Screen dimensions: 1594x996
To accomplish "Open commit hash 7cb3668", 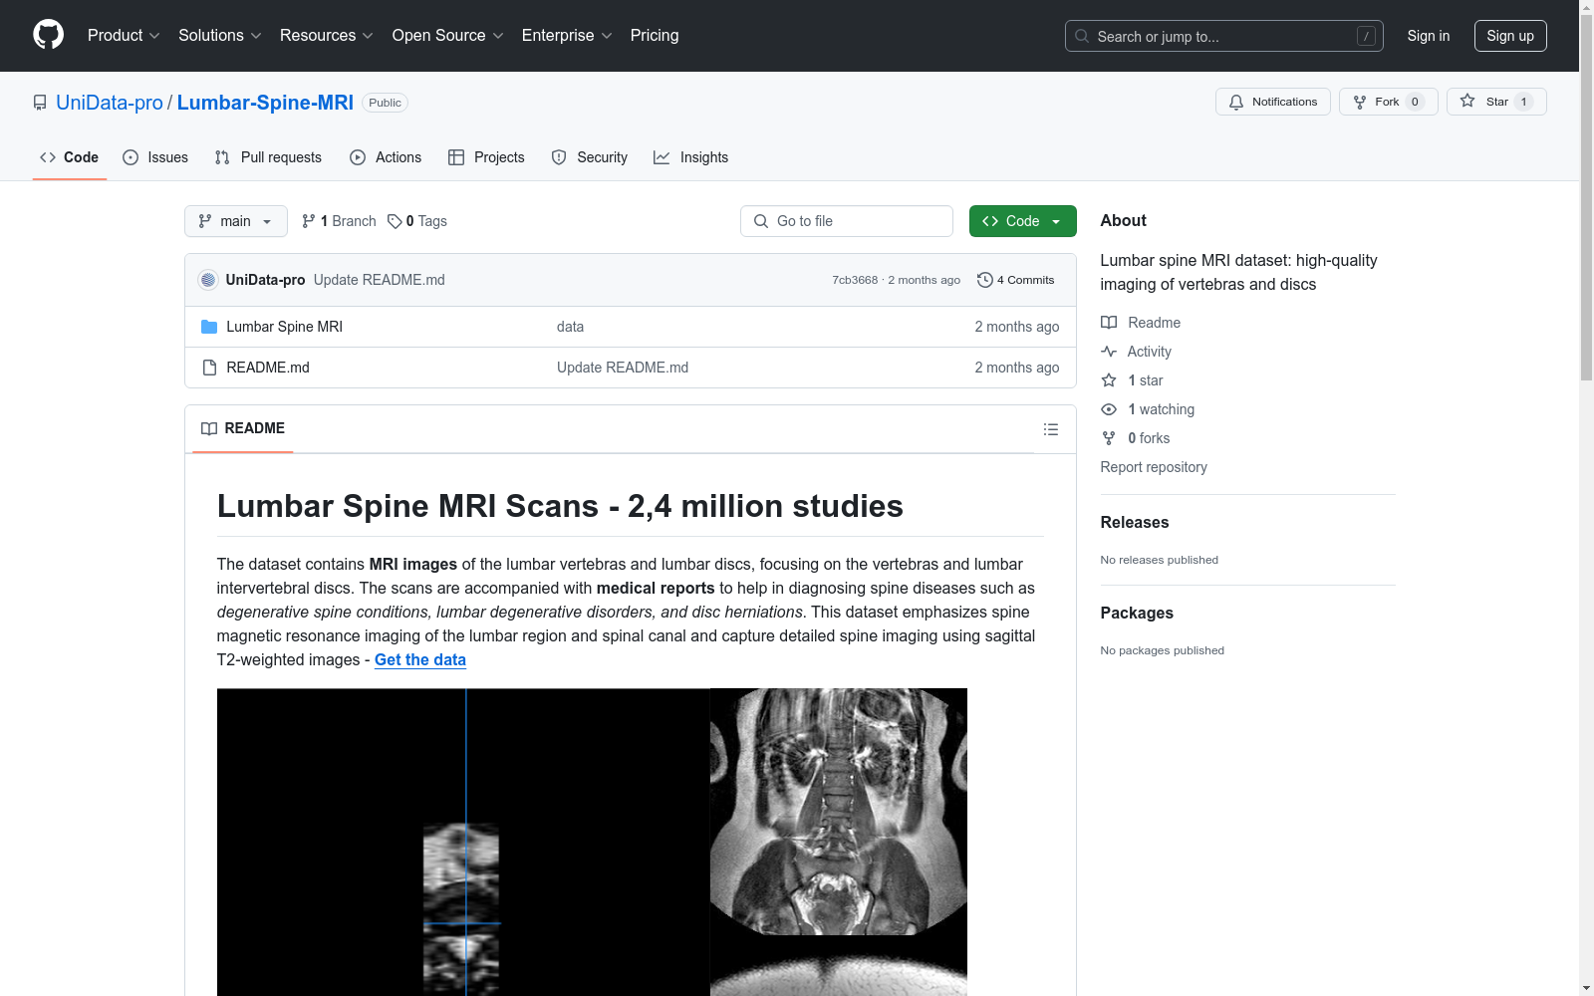I will 855,280.
